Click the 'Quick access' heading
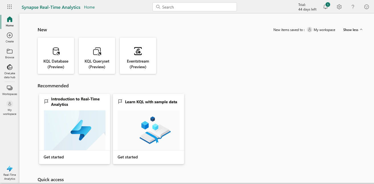This screenshot has height=184, width=374. [x=51, y=179]
